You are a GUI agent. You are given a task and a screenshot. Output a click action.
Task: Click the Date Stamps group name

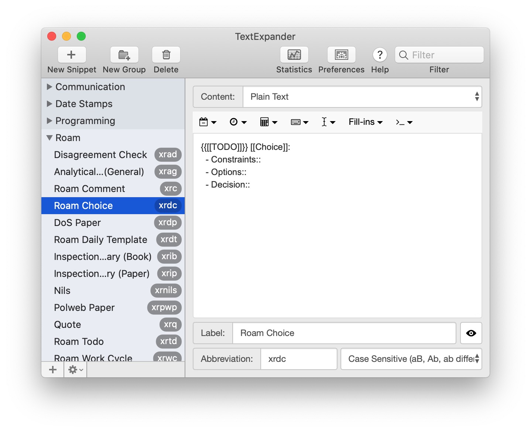pyautogui.click(x=84, y=104)
